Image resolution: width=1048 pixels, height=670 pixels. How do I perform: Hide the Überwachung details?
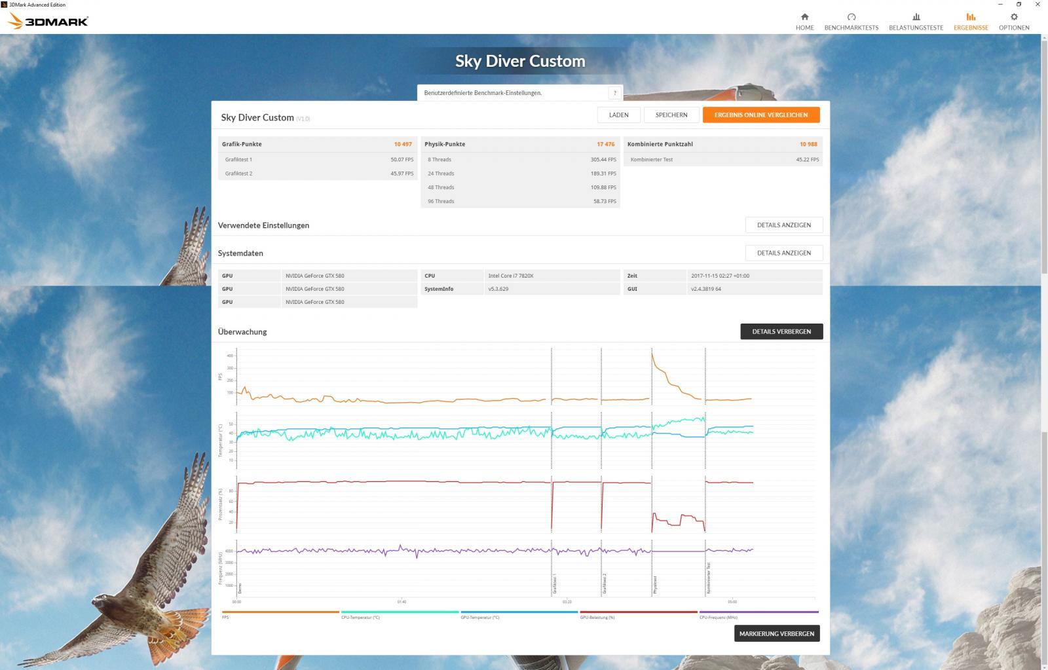pos(781,331)
